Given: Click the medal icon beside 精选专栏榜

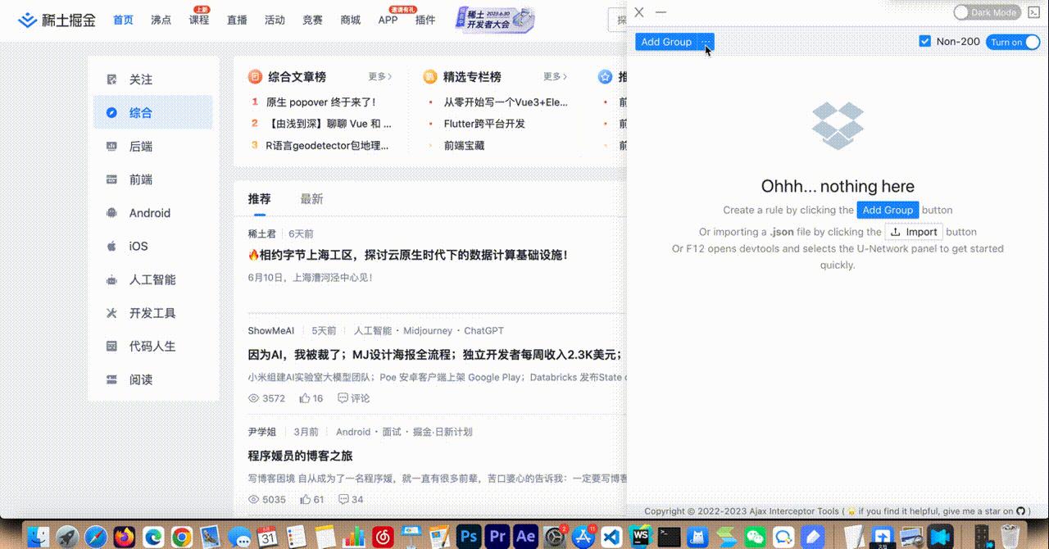Looking at the screenshot, I should click(x=429, y=76).
